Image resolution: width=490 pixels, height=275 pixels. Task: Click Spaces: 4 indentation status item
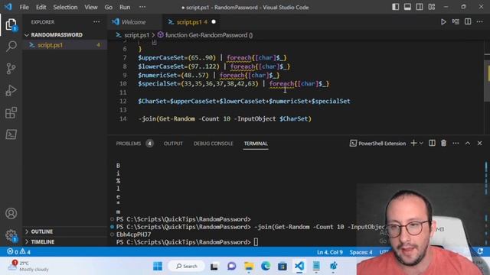point(361,252)
